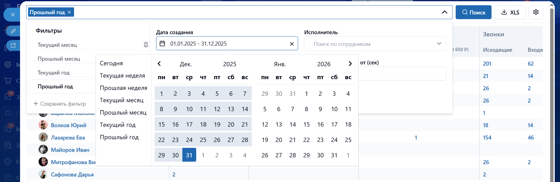The height and width of the screenshot is (182, 560).
Task: Go to next month in calendar
Action: tap(350, 64)
